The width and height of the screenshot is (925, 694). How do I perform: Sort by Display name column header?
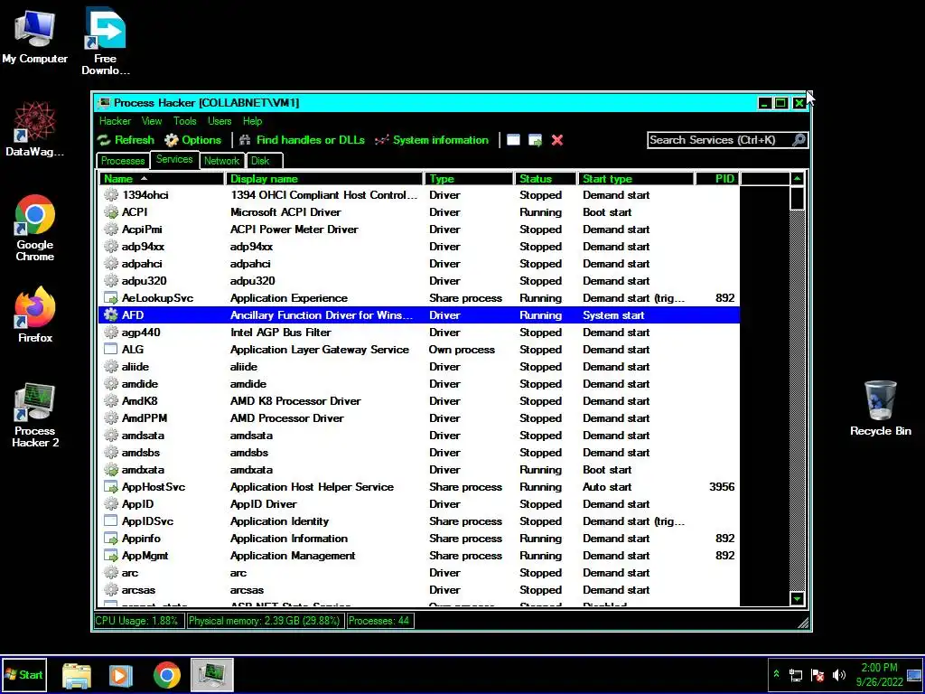[324, 179]
